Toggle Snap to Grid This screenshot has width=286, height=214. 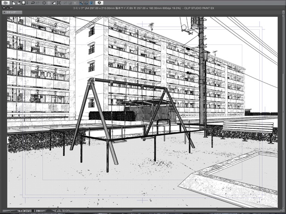[91, 3]
